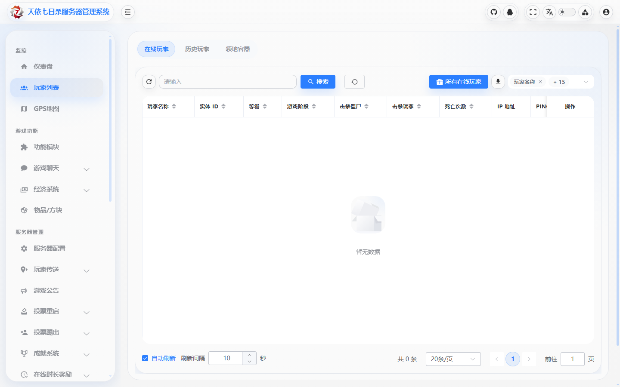Click the 刷新间隔 value field
The height and width of the screenshot is (387, 620).
click(226, 358)
